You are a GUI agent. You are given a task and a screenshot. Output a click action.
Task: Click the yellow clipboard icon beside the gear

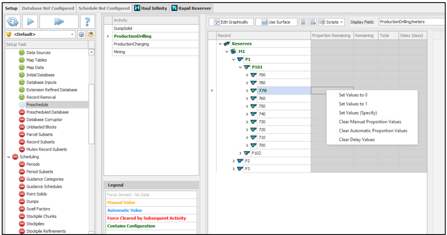click(90, 34)
